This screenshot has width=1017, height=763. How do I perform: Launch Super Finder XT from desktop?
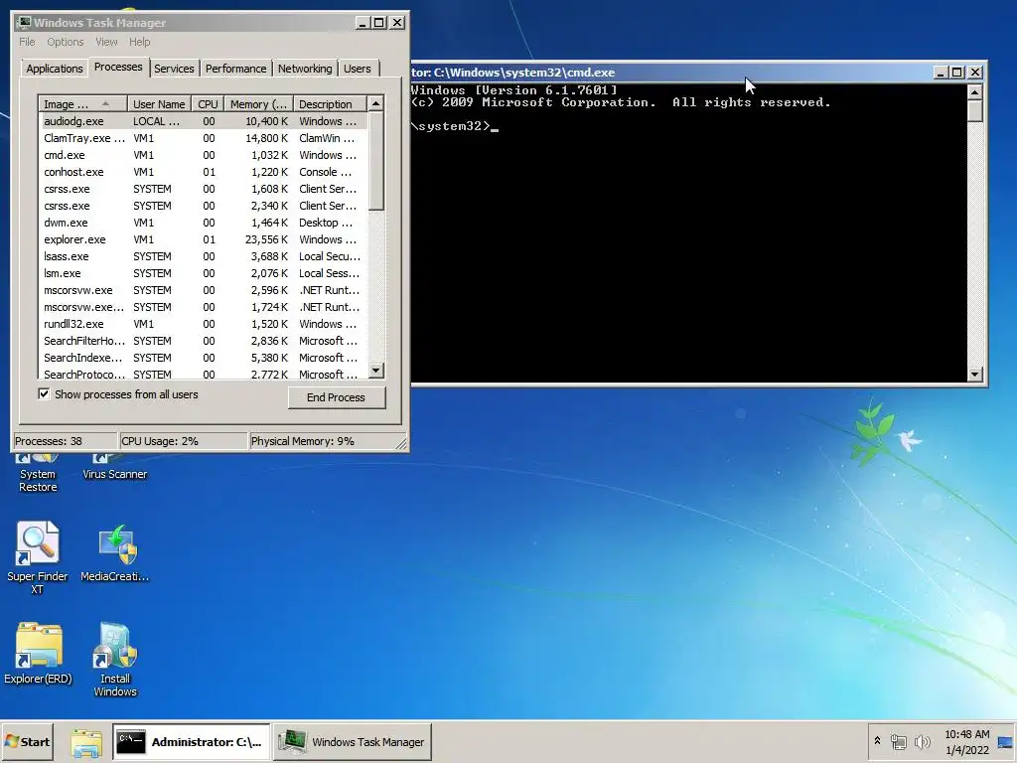point(38,558)
